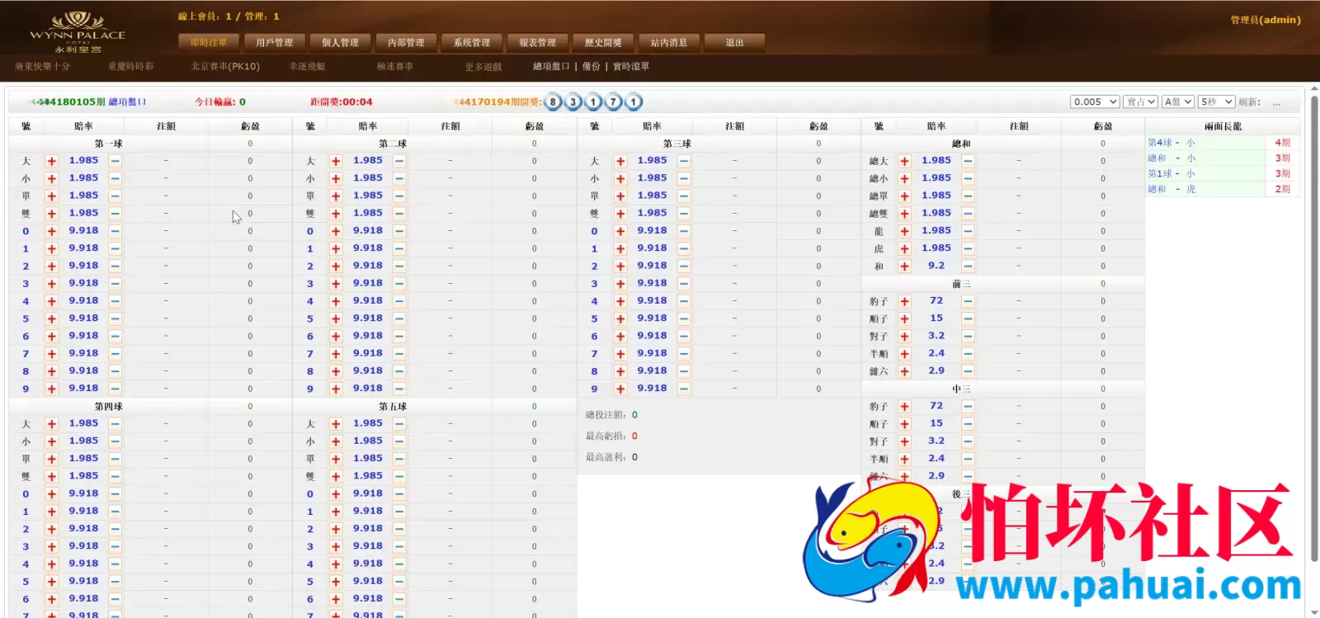Raise odds for number 5 in 第一球
This screenshot has height=618, width=1320.
pos(51,318)
